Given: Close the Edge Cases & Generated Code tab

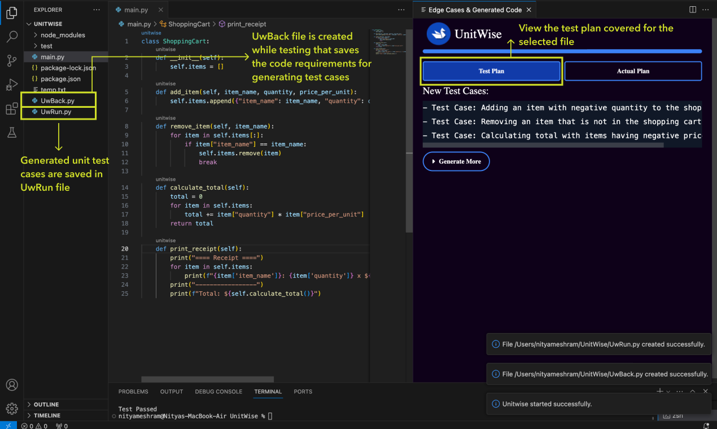Looking at the screenshot, I should pyautogui.click(x=528, y=10).
